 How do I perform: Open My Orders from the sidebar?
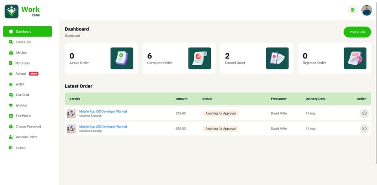(x=23, y=63)
